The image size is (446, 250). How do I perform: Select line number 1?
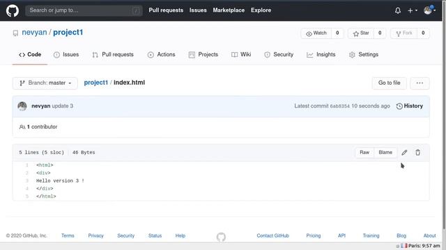pos(27,165)
